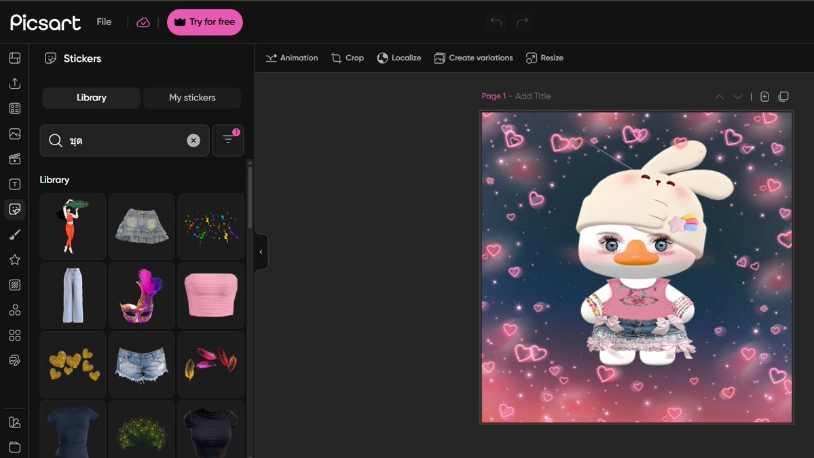This screenshot has width=814, height=458.
Task: Select the Text tool icon in sidebar
Action: tap(14, 184)
